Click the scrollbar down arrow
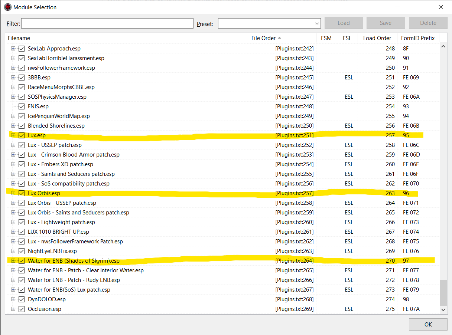This screenshot has width=452, height=335. (443, 309)
